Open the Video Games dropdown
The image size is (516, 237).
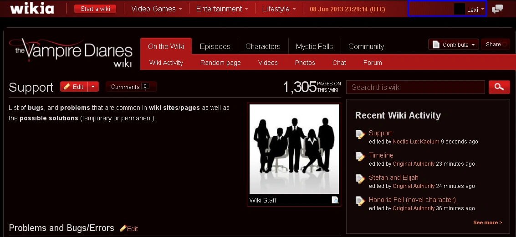pyautogui.click(x=156, y=9)
